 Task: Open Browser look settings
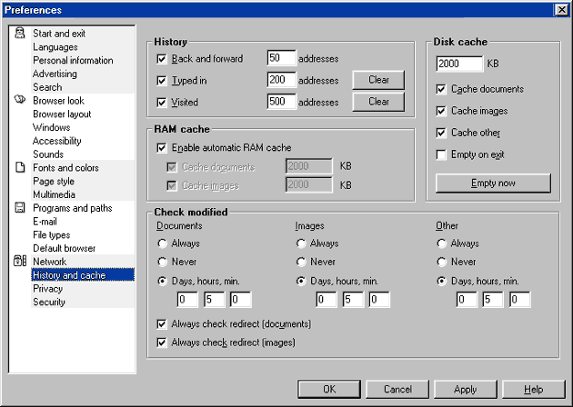point(58,100)
